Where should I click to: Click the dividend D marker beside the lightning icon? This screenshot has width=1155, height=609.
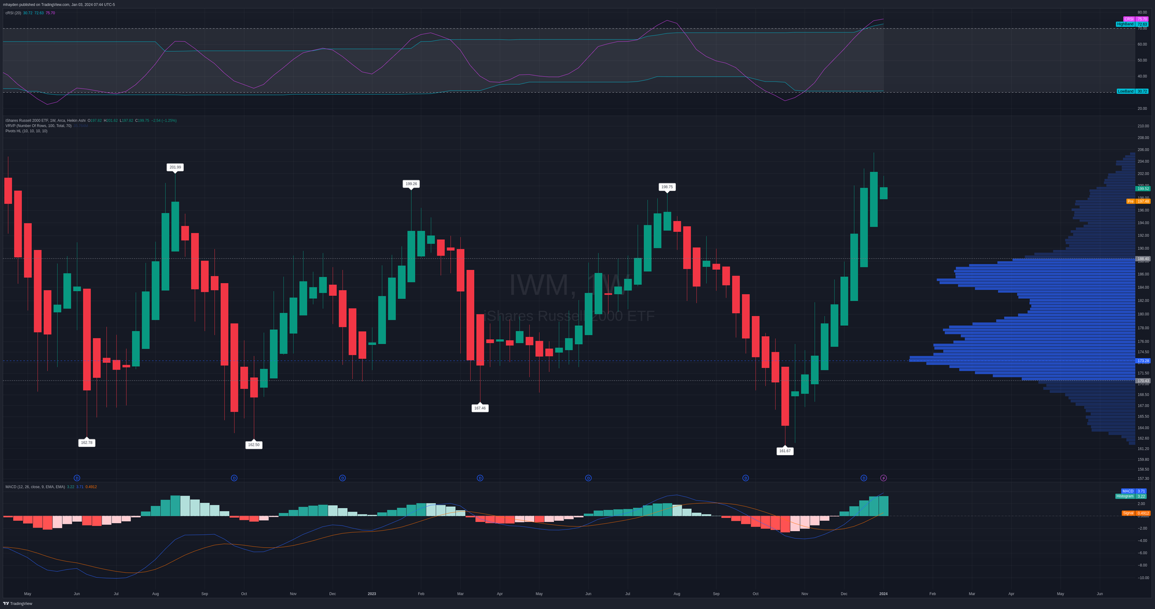(x=864, y=478)
